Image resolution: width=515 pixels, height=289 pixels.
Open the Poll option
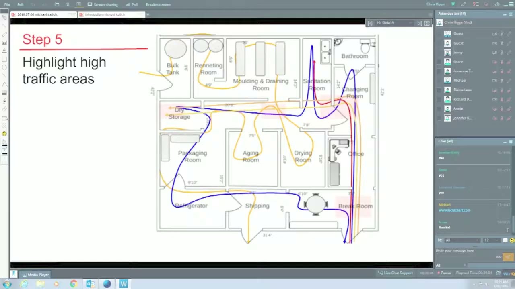tap(132, 4)
